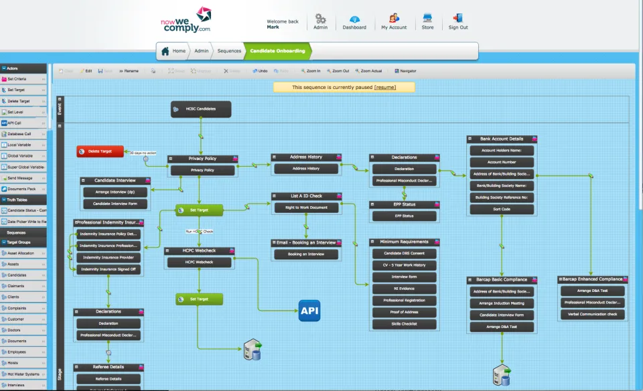The image size is (643, 391).
Task: Click the Admin gears icon
Action: [x=320, y=19]
